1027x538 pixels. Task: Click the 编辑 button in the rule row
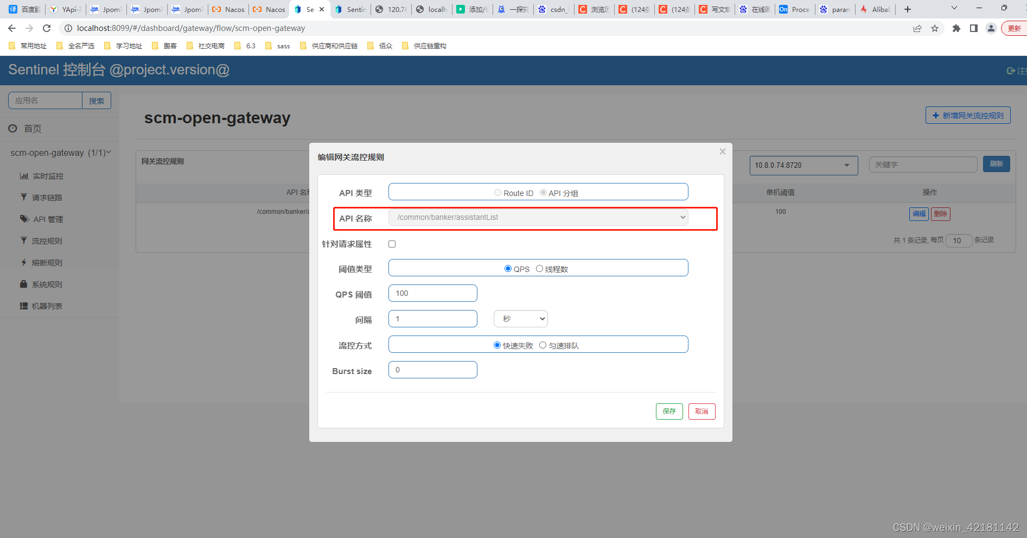pyautogui.click(x=919, y=214)
